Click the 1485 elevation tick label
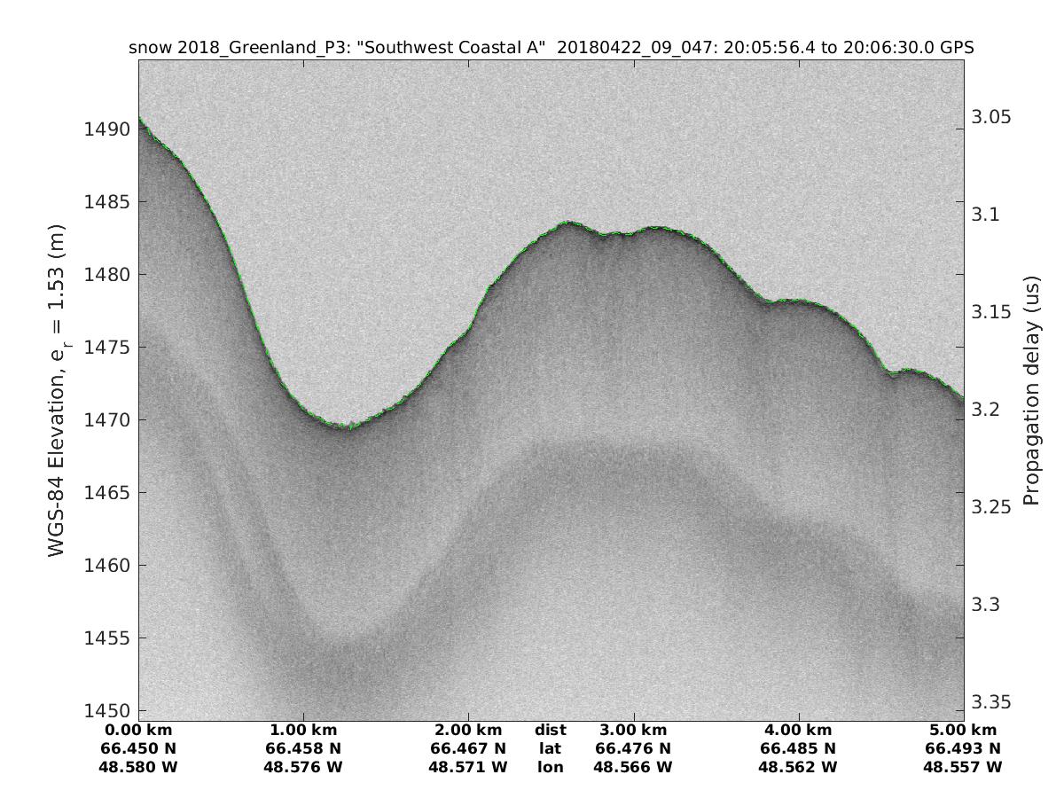Image resolution: width=1064 pixels, height=798 pixels. 106,202
